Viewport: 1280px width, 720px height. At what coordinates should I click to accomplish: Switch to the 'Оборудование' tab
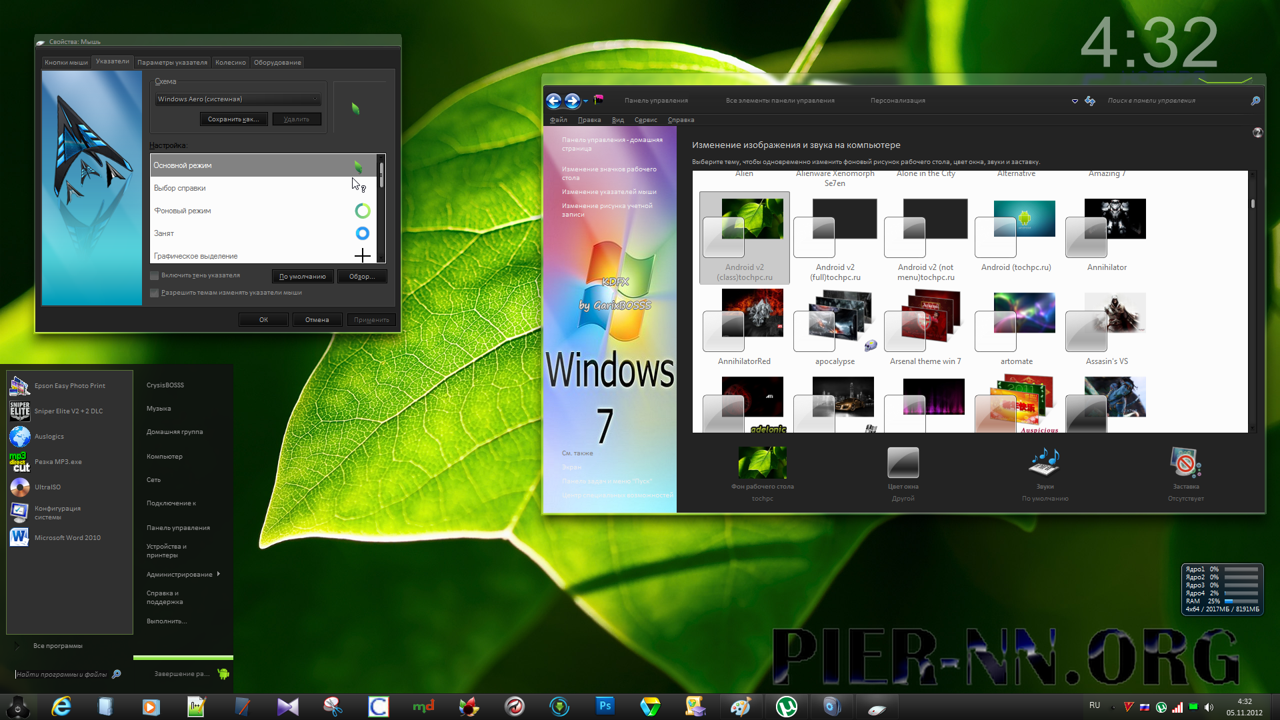(277, 62)
